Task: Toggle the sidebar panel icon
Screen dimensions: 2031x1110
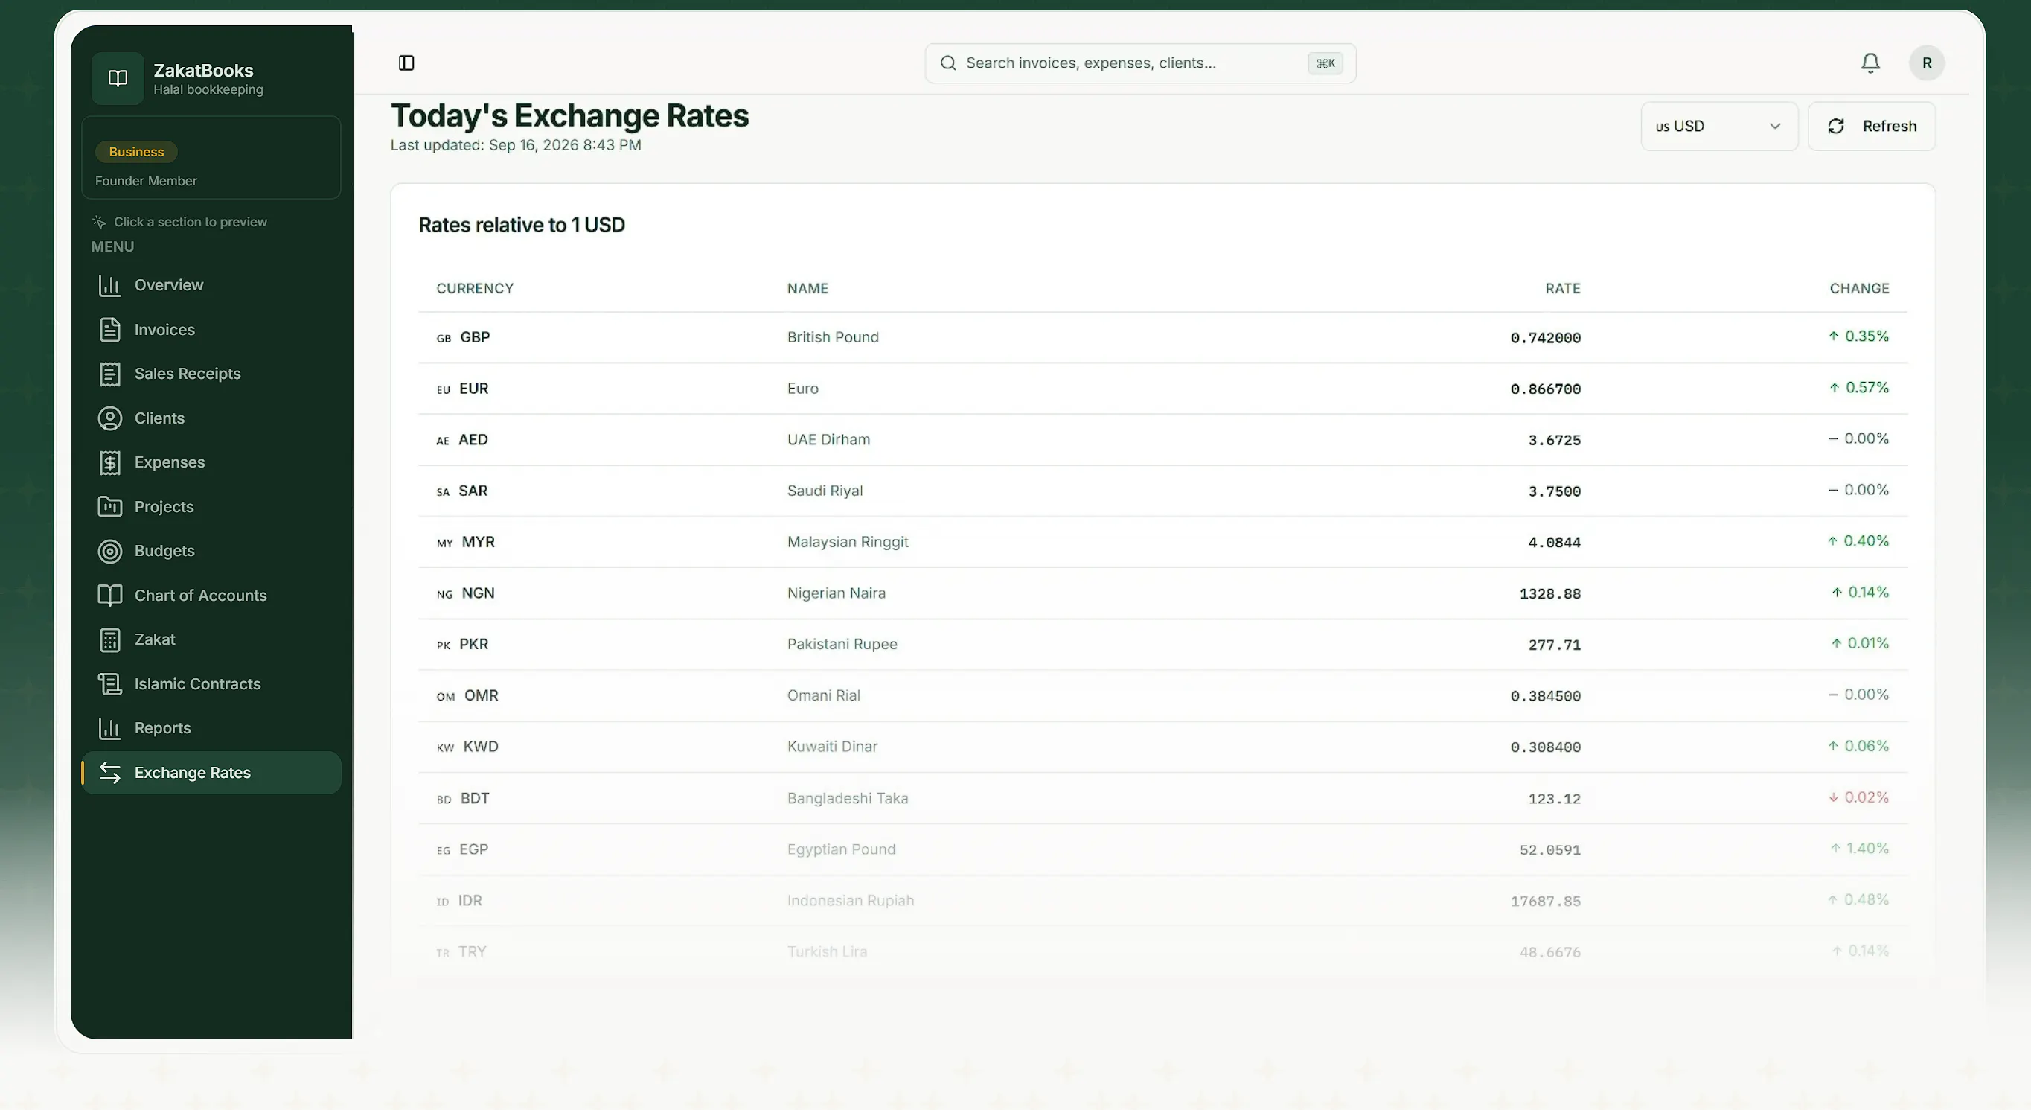Action: click(406, 63)
